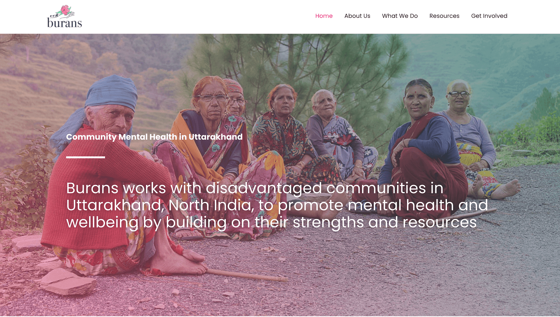Click the "Burans works with disadvantaged communities" tagline

click(x=277, y=205)
